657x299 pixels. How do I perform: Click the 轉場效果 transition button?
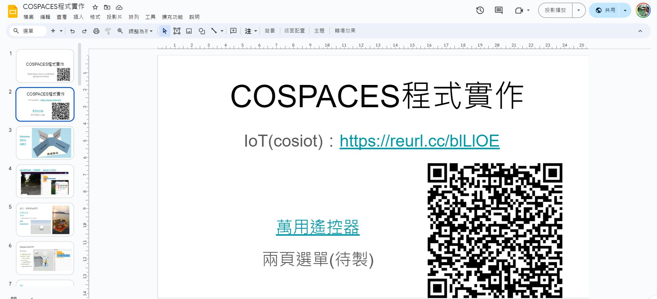345,31
